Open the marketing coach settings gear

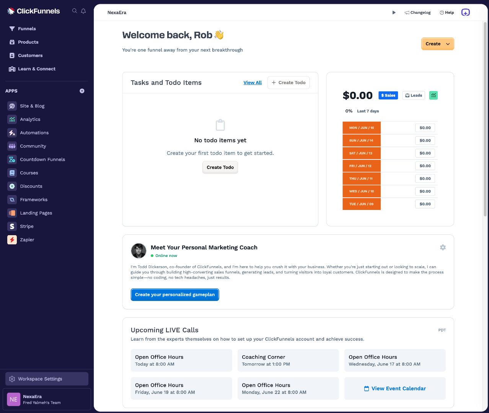[x=443, y=247]
